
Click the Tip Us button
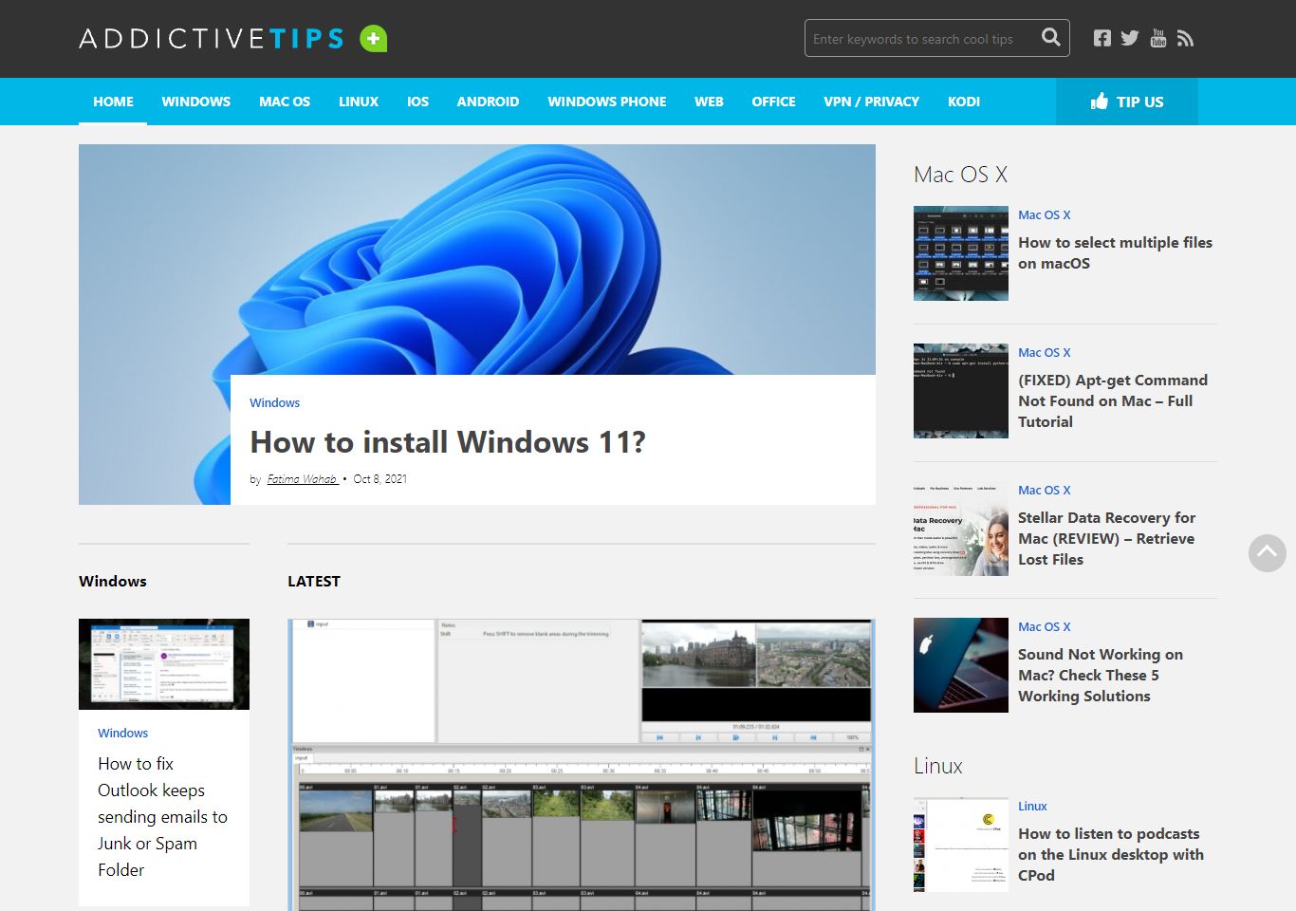1127,102
